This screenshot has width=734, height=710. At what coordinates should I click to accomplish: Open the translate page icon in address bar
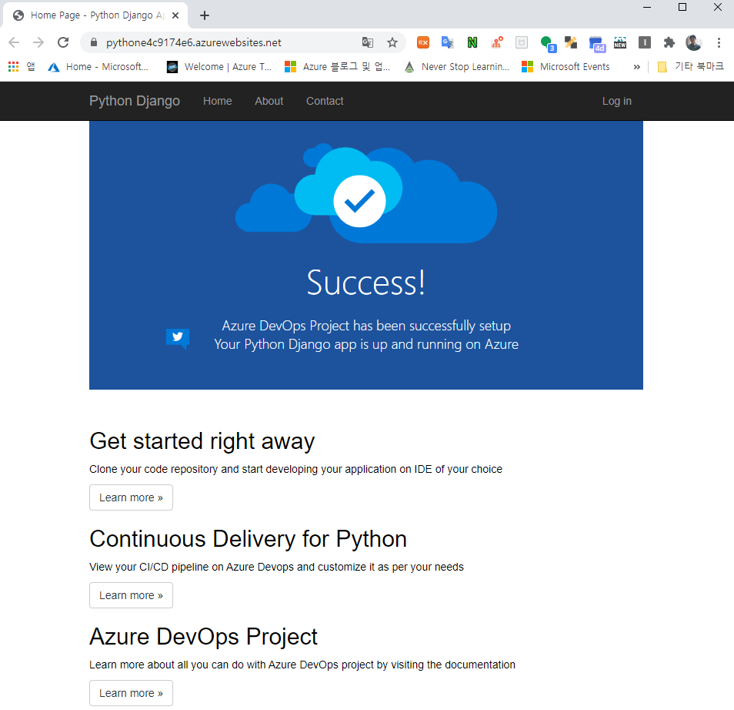[368, 42]
